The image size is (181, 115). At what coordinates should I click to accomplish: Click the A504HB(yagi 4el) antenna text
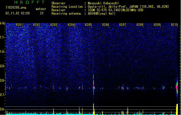(x=102, y=14)
